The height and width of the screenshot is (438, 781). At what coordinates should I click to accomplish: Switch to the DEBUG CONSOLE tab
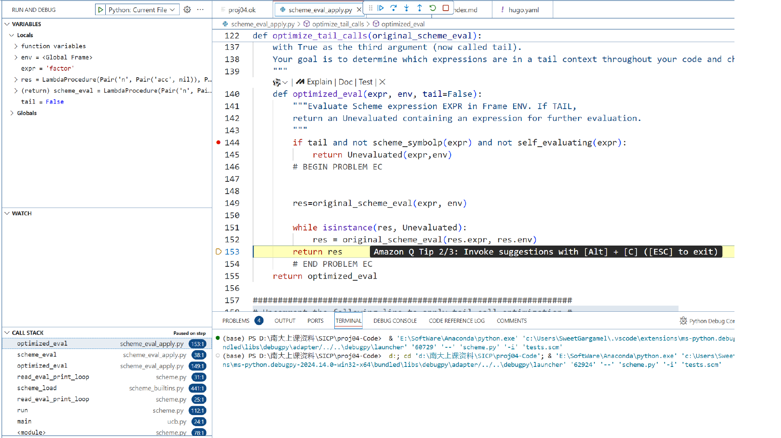395,321
